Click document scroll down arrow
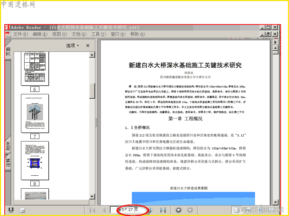 275,202
